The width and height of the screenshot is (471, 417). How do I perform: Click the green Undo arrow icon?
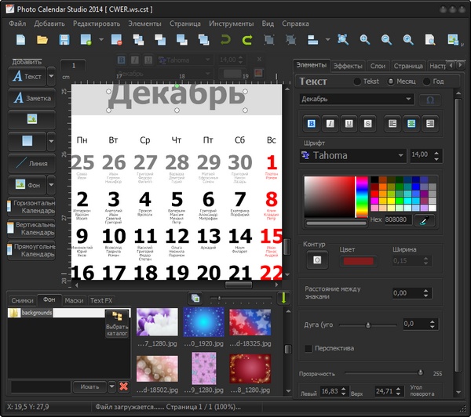[x=227, y=39]
